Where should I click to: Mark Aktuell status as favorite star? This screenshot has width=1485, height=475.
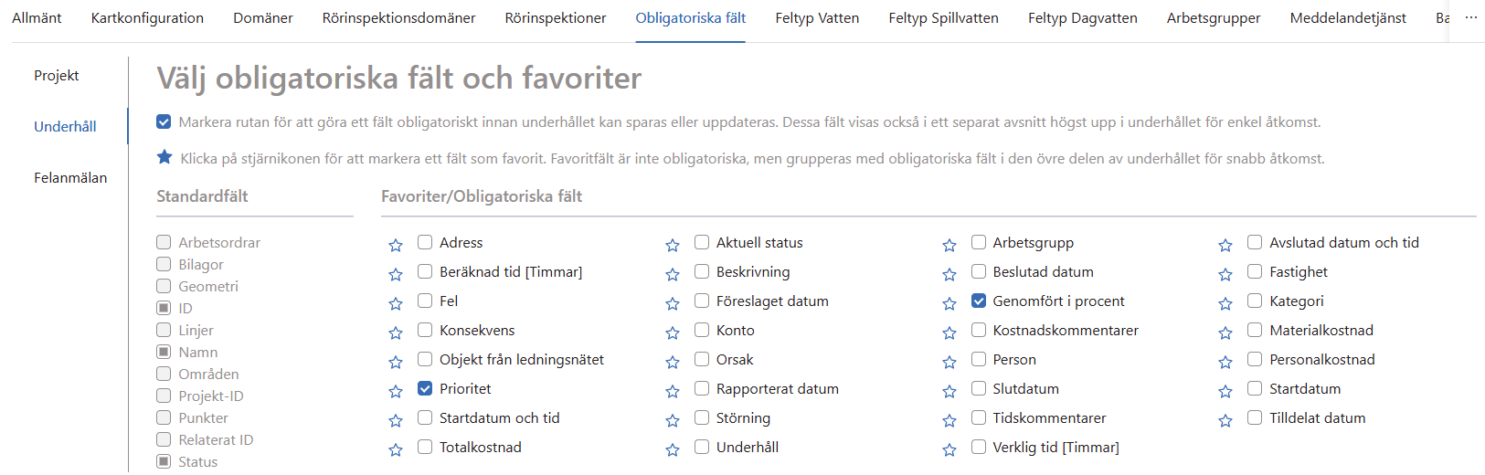pos(673,245)
